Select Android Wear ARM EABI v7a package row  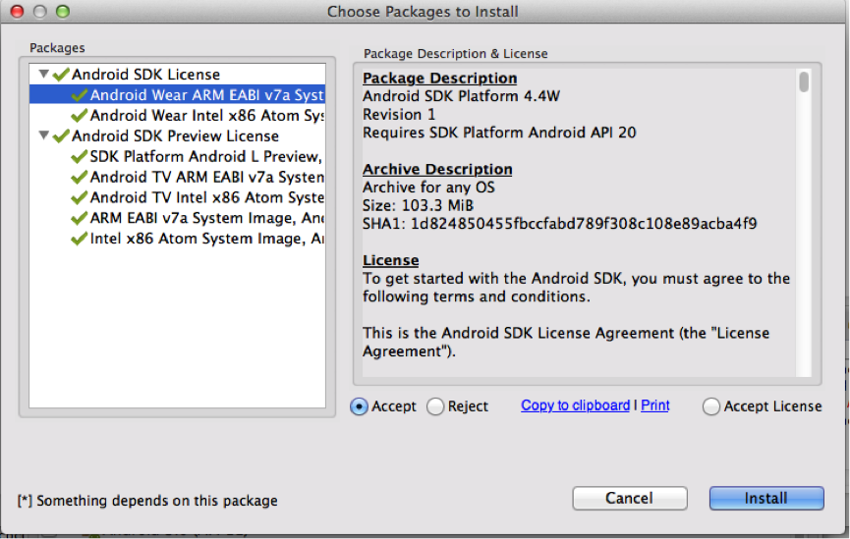pyautogui.click(x=177, y=95)
